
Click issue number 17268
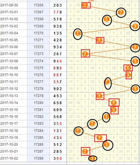point(38,19)
